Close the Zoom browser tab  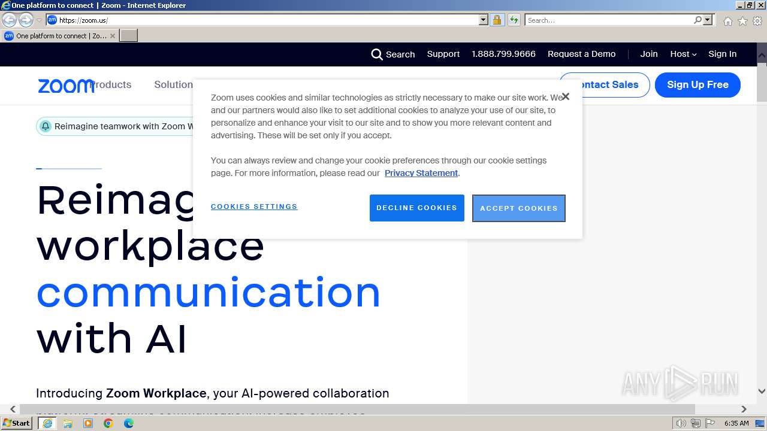pyautogui.click(x=113, y=36)
